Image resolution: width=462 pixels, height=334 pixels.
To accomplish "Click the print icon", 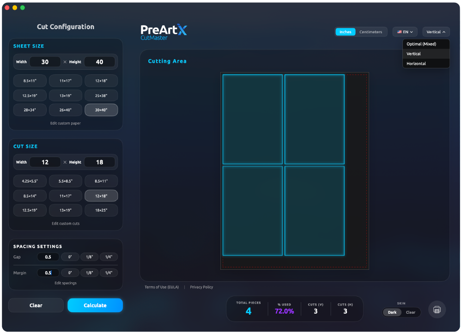I will (437, 310).
